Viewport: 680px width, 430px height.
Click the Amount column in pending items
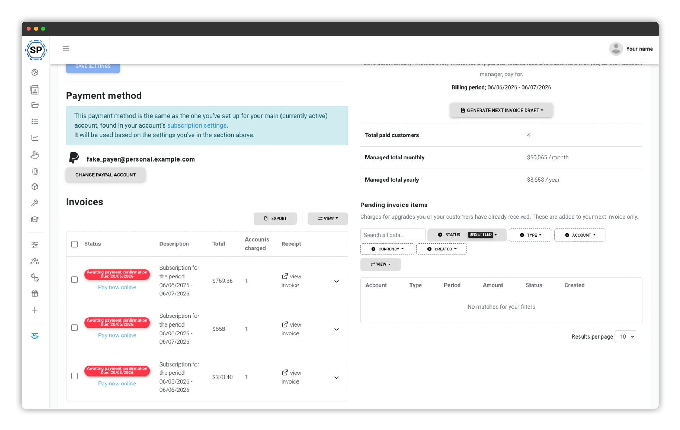[x=493, y=285]
